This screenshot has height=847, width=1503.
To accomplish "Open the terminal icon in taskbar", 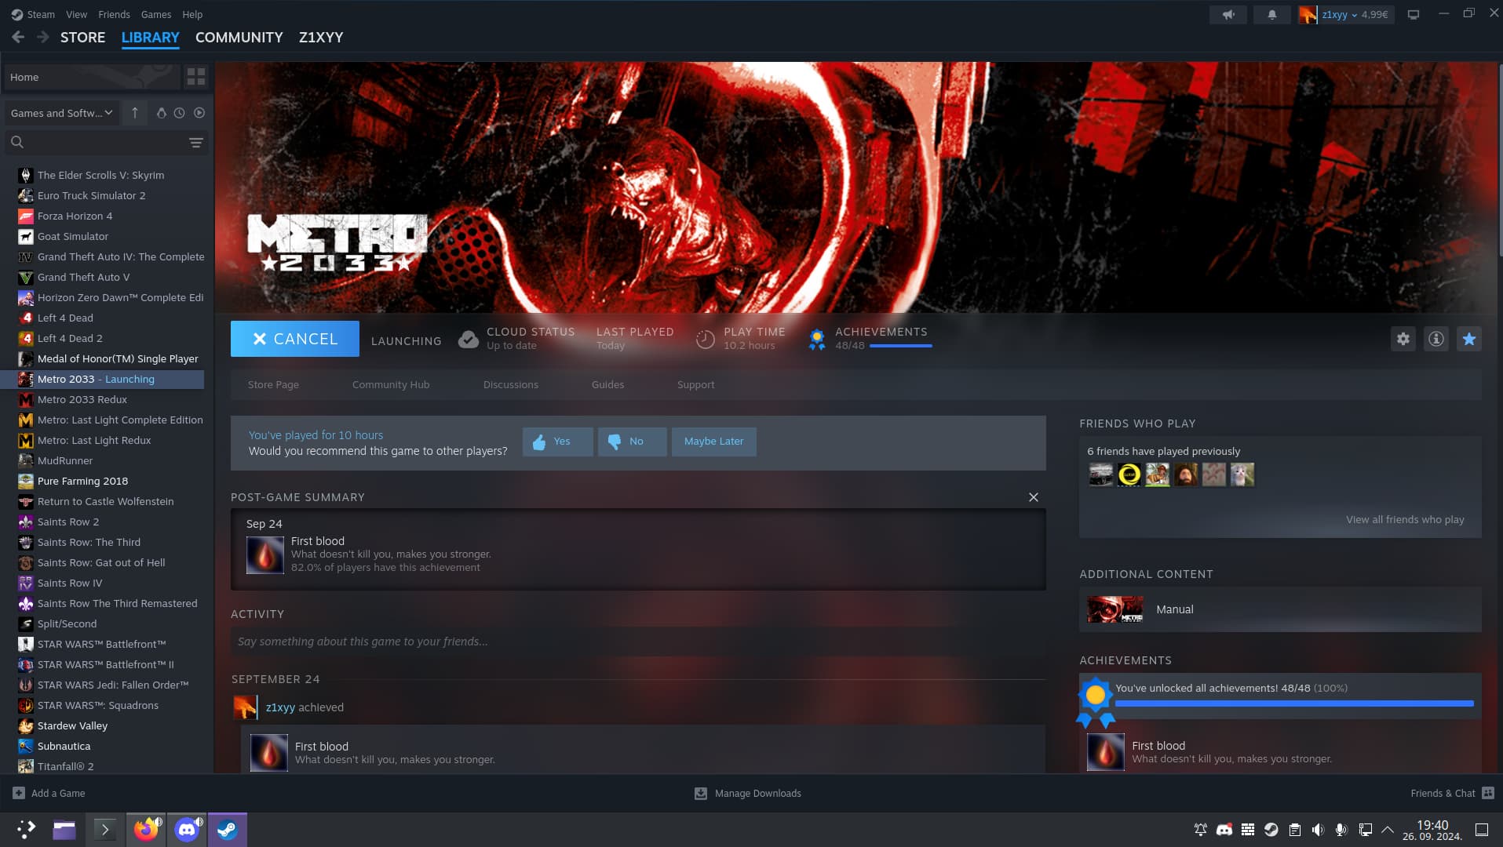I will 104,830.
